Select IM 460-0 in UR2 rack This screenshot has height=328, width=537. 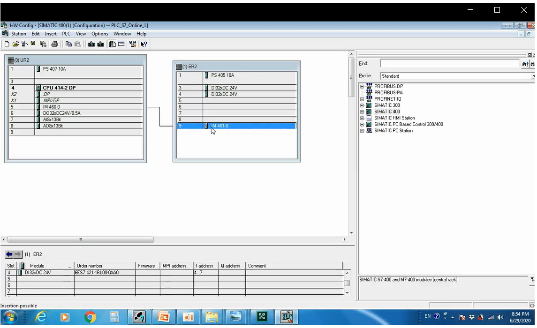pos(52,107)
